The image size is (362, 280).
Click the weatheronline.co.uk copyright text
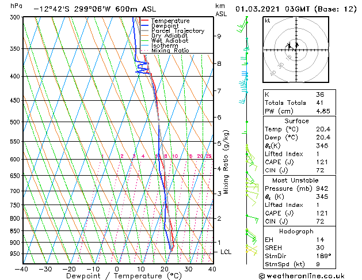[x=302, y=276]
